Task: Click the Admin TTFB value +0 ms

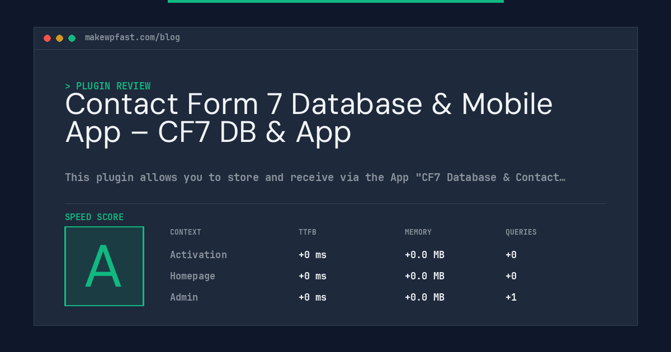Action: click(313, 297)
